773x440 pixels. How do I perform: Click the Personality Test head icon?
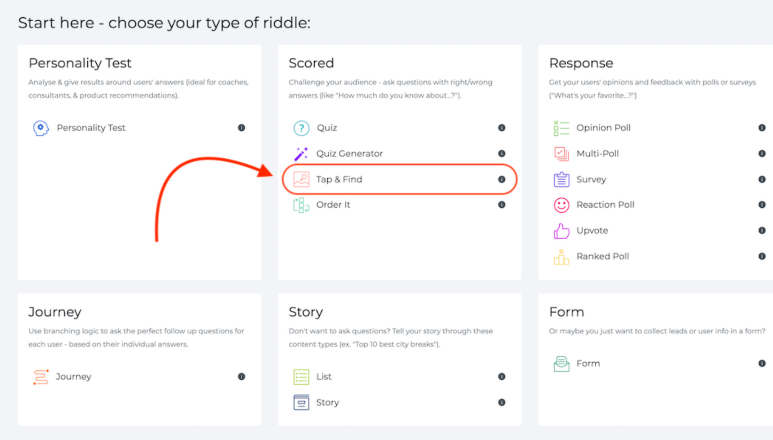point(41,128)
